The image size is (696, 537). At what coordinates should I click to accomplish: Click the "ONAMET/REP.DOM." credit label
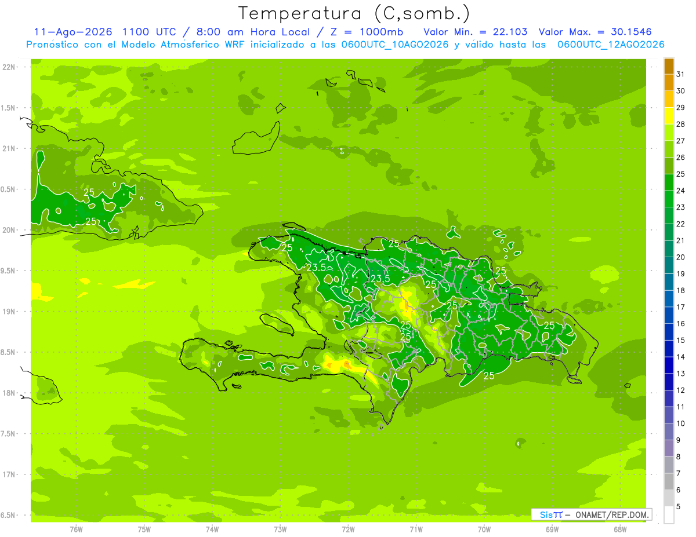611,514
